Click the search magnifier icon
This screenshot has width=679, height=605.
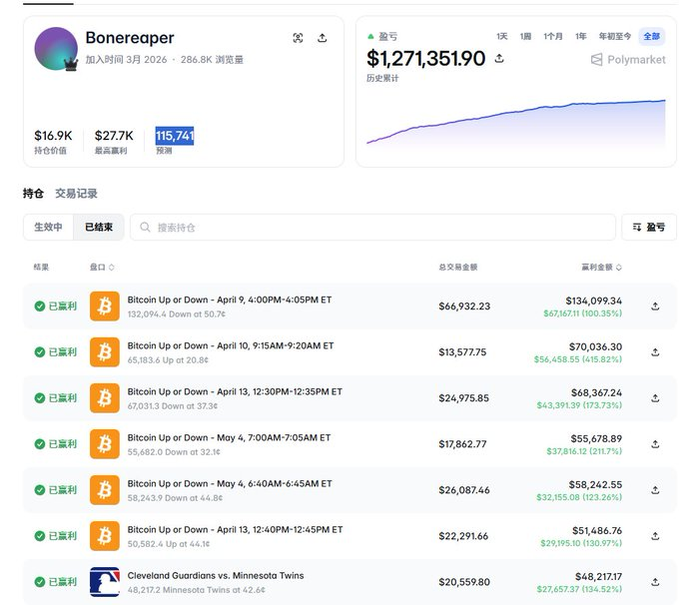[x=145, y=227]
